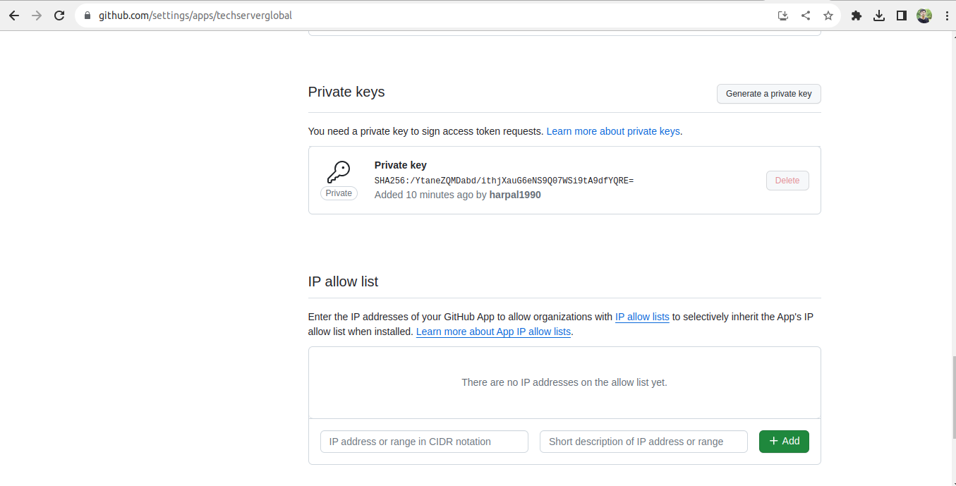Click the green Add button
The image size is (956, 486).
(784, 442)
